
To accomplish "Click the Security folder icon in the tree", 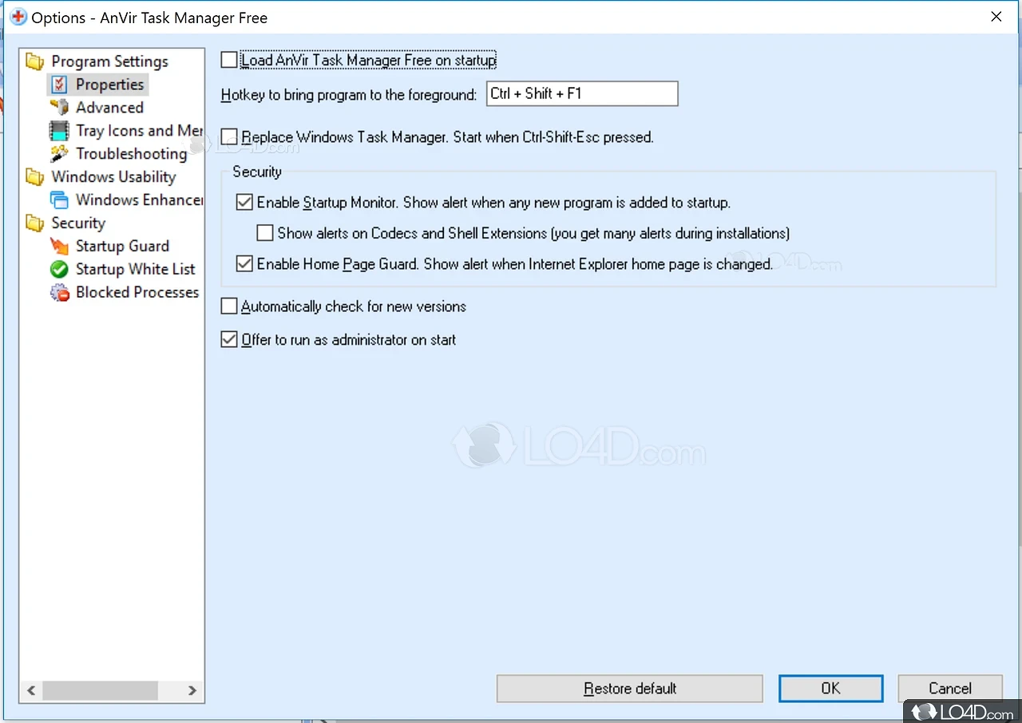I will click(x=34, y=223).
